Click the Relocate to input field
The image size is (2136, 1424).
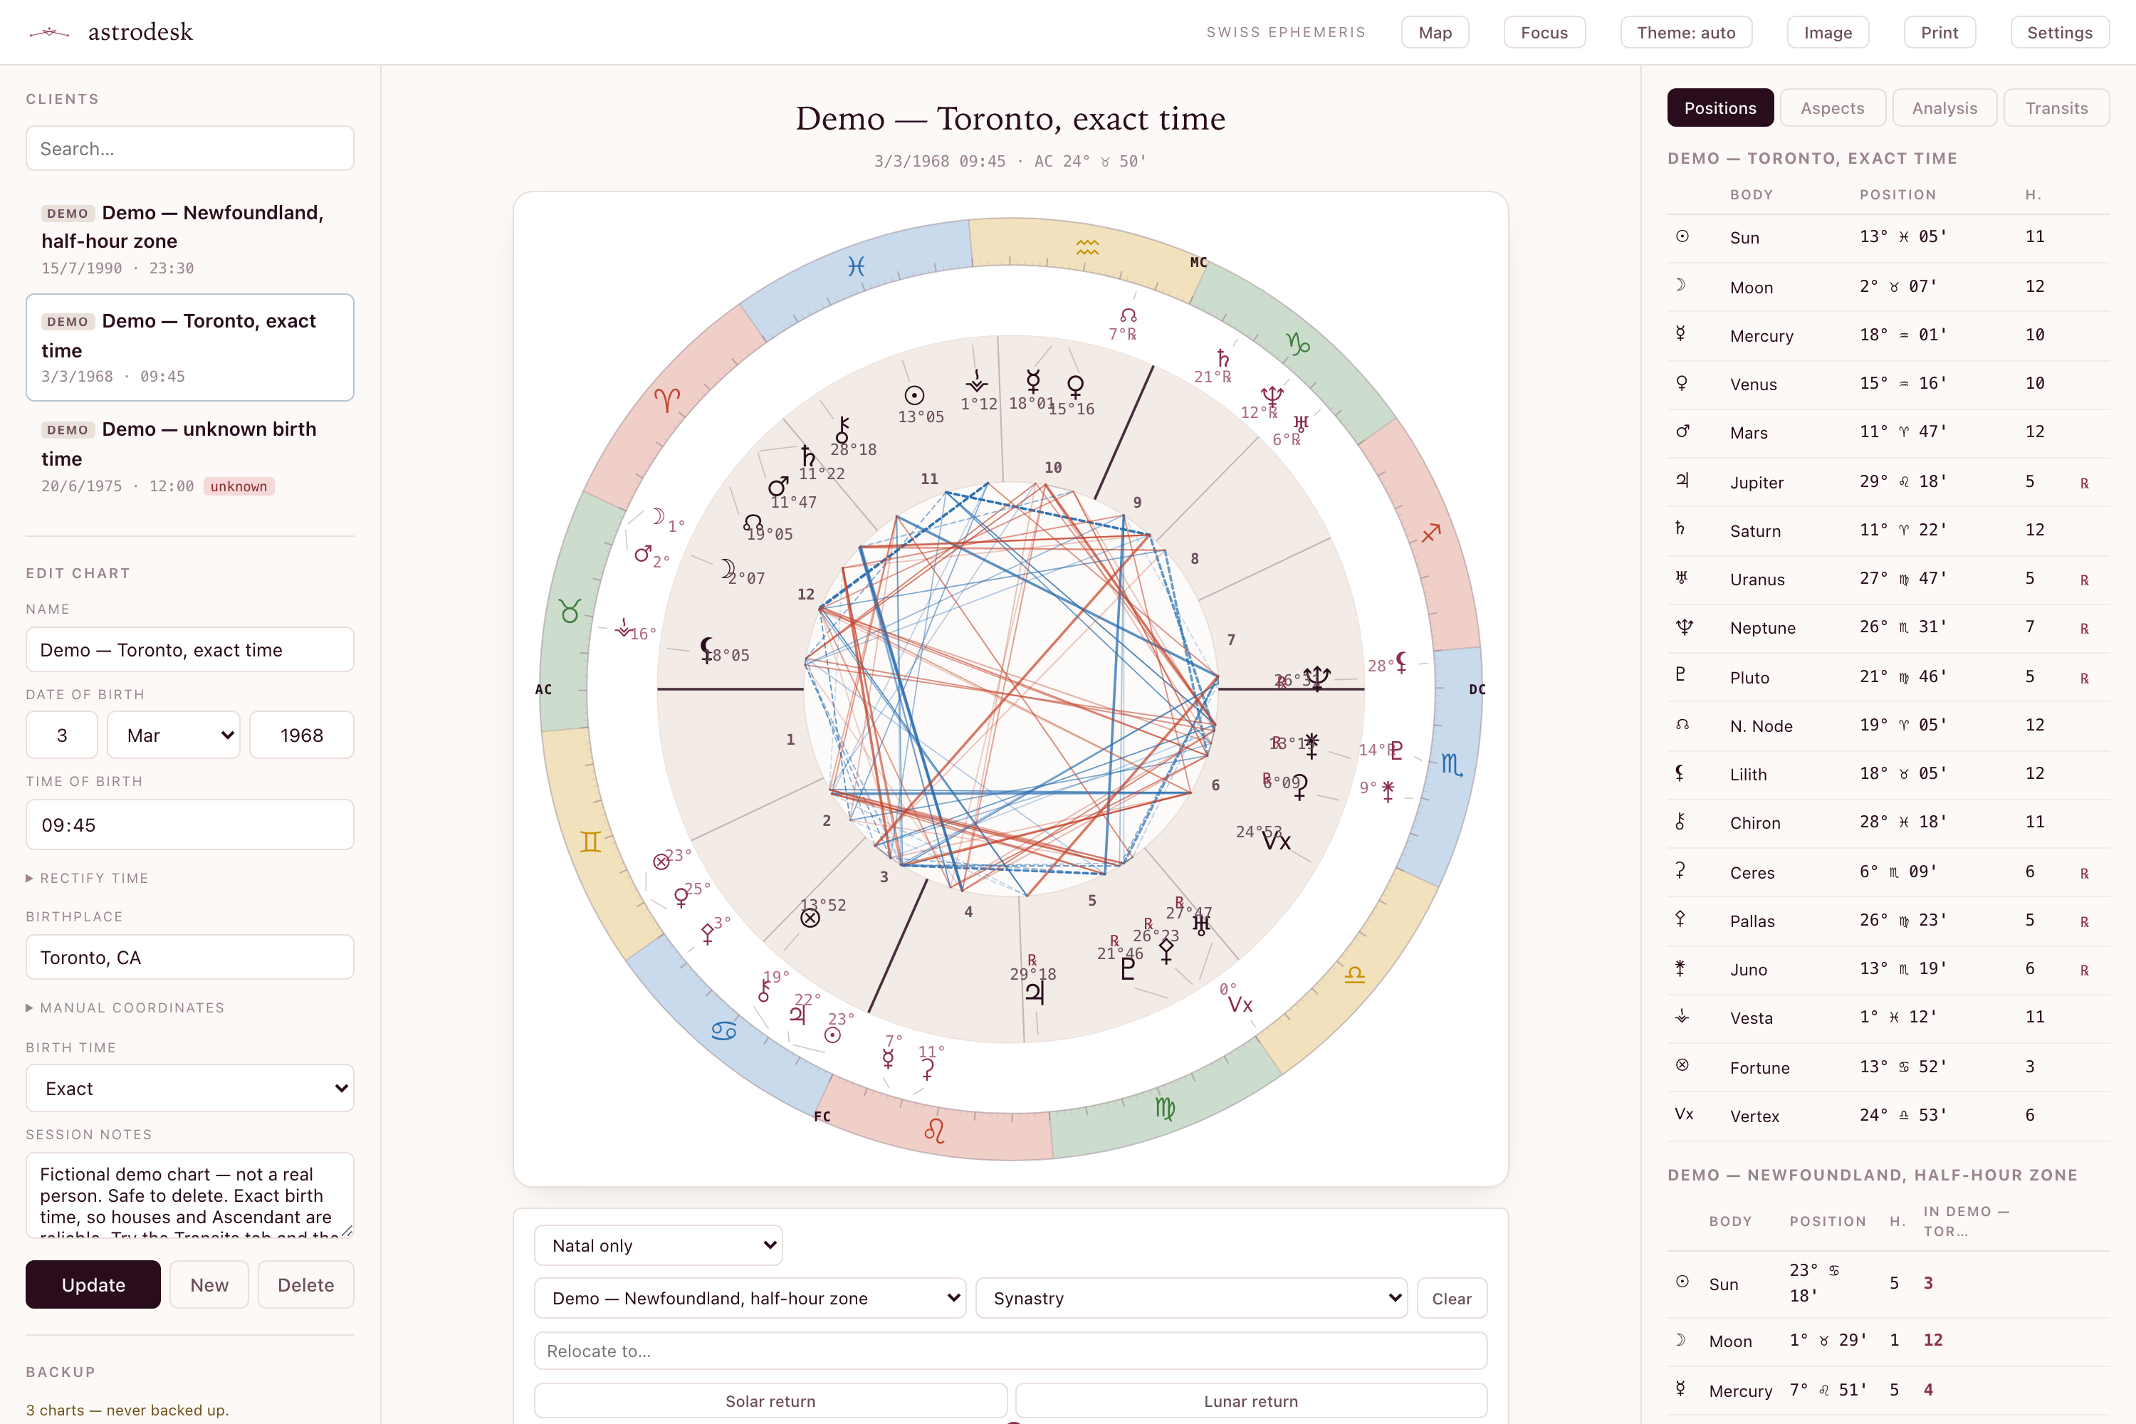1011,1351
